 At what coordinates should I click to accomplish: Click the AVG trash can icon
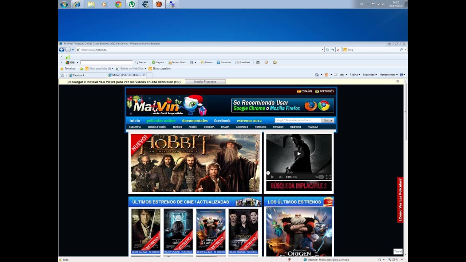point(191,63)
